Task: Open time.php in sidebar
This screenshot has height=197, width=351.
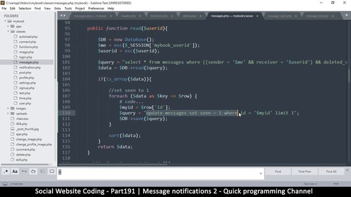Action: coord(25,99)
